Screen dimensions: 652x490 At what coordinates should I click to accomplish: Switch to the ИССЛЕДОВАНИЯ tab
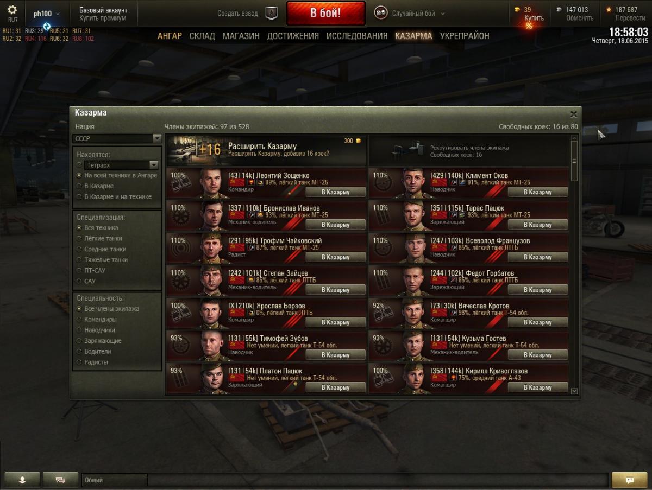(357, 36)
